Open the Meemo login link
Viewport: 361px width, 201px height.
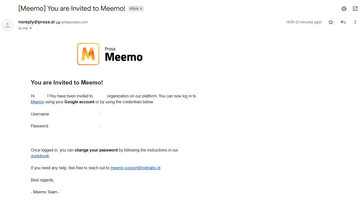pos(37,102)
